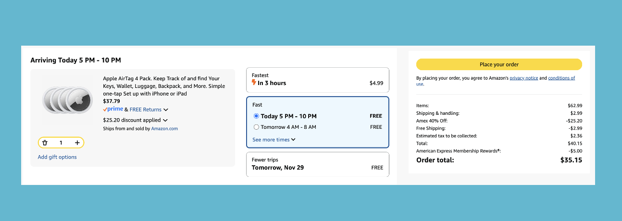Image resolution: width=622 pixels, height=221 pixels.
Task: Expand See more times
Action: click(274, 139)
